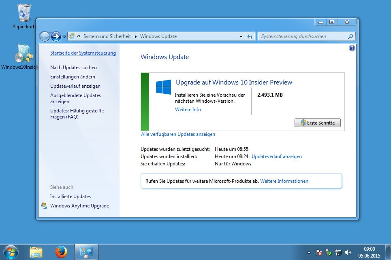This screenshot has width=391, height=260.
Task: Click the control panel icon in address bar
Action: [x=72, y=36]
